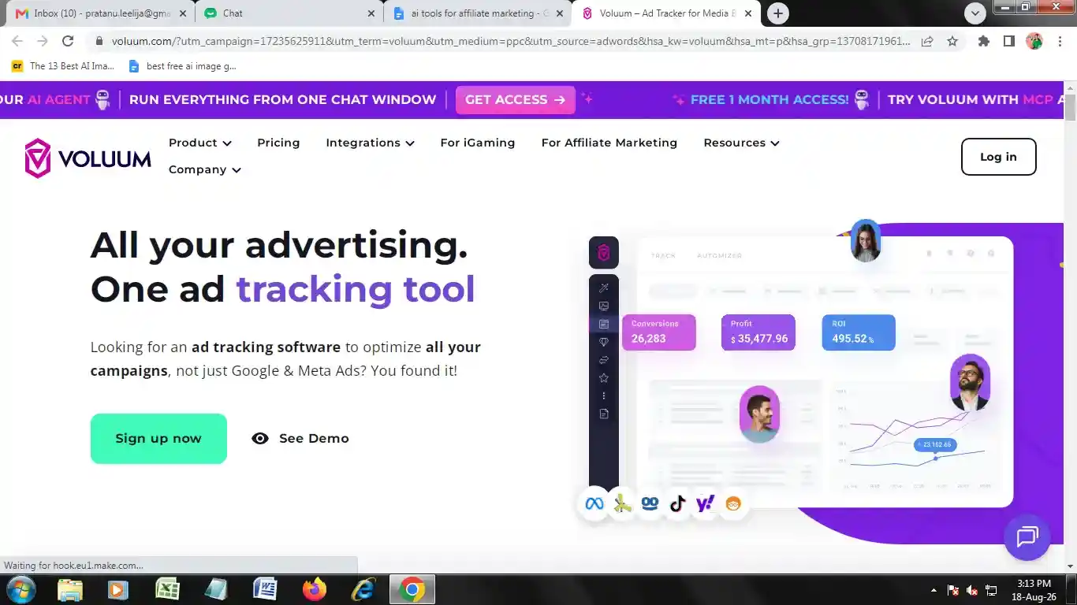Launch Internet Explorer from the taskbar
1077x605 pixels.
tap(363, 589)
